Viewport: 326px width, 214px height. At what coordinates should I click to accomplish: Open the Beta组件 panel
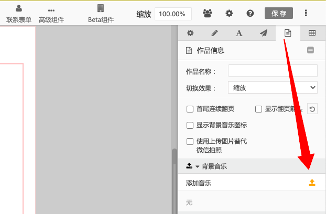(100, 14)
